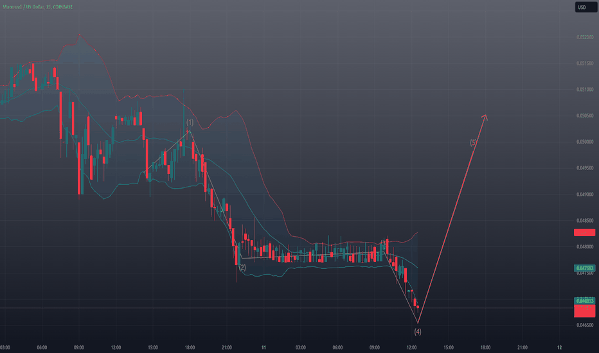Click the 18:00 time label under wave (1)

[x=190, y=348]
